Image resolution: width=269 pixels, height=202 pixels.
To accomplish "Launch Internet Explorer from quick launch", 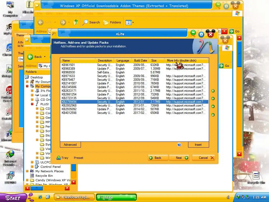I will coord(40,197).
